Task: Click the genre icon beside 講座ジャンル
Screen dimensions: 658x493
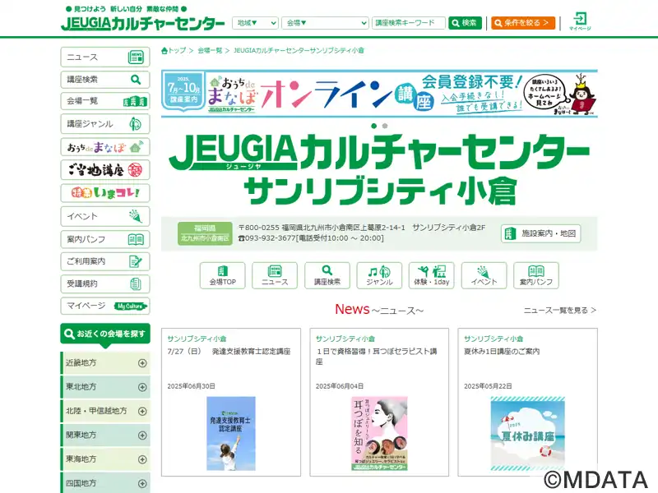Action: [x=136, y=124]
